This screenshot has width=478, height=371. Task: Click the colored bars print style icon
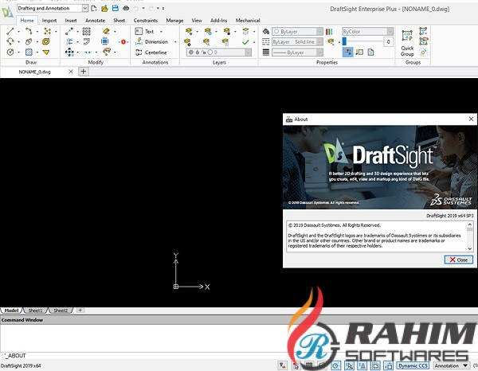point(329,31)
